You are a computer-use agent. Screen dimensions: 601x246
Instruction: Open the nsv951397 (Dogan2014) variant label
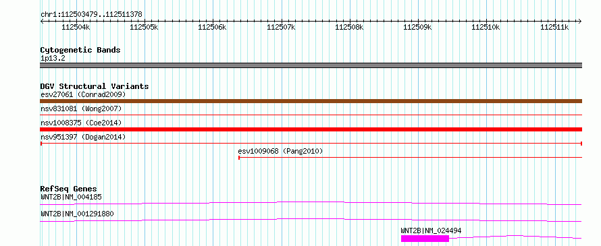[x=83, y=137]
